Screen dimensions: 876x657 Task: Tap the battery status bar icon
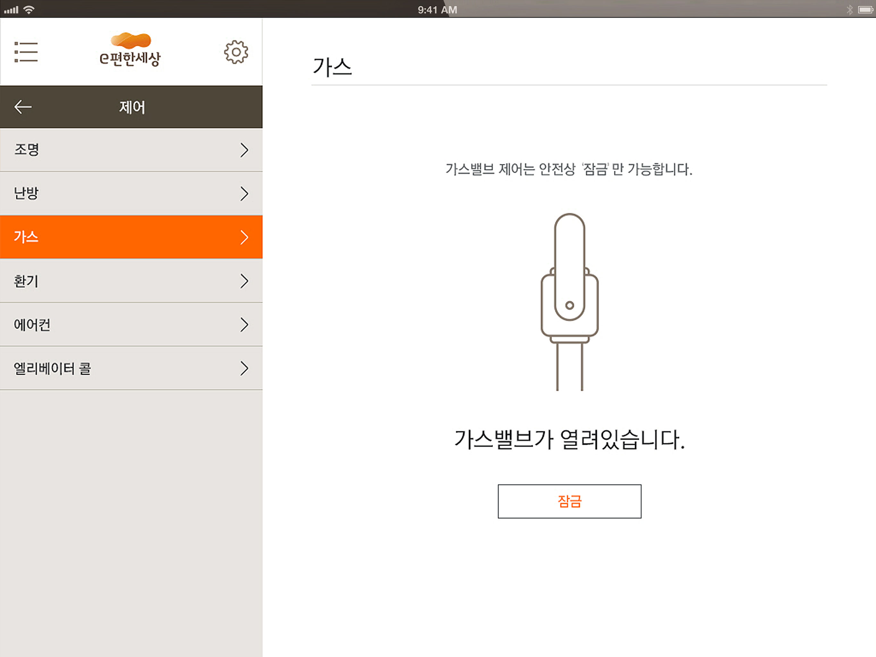tap(866, 10)
